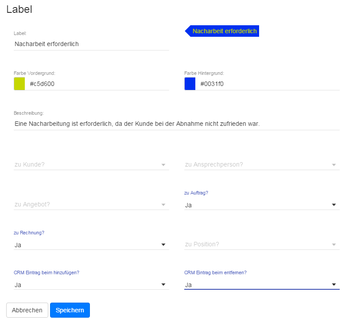This screenshot has height=319, width=353.
Task: Click the blue 'Nacharbeit erforderlich' label preview tag
Action: tap(224, 31)
